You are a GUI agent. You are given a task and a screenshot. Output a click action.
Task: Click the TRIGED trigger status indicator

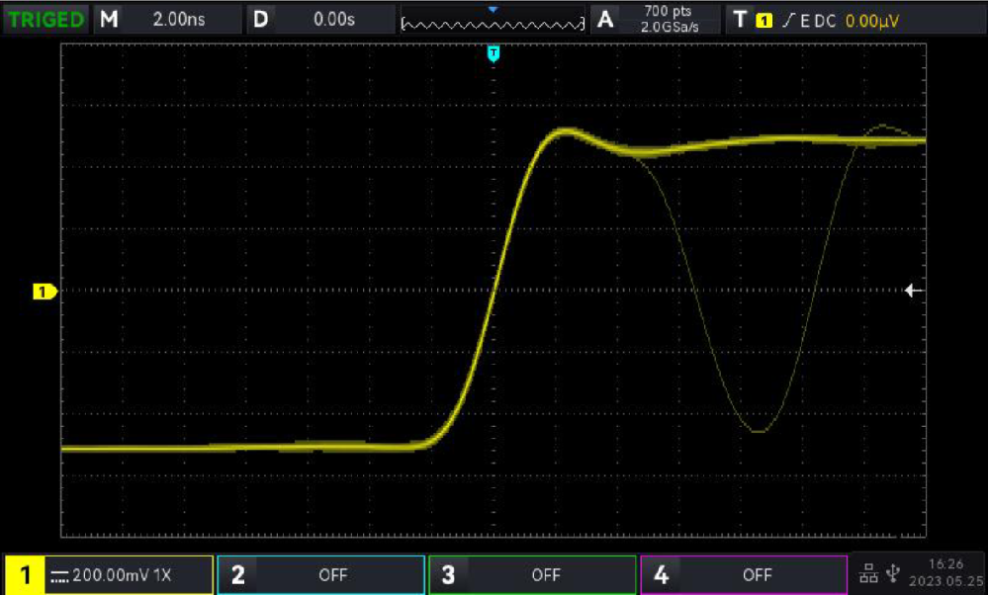tap(45, 19)
